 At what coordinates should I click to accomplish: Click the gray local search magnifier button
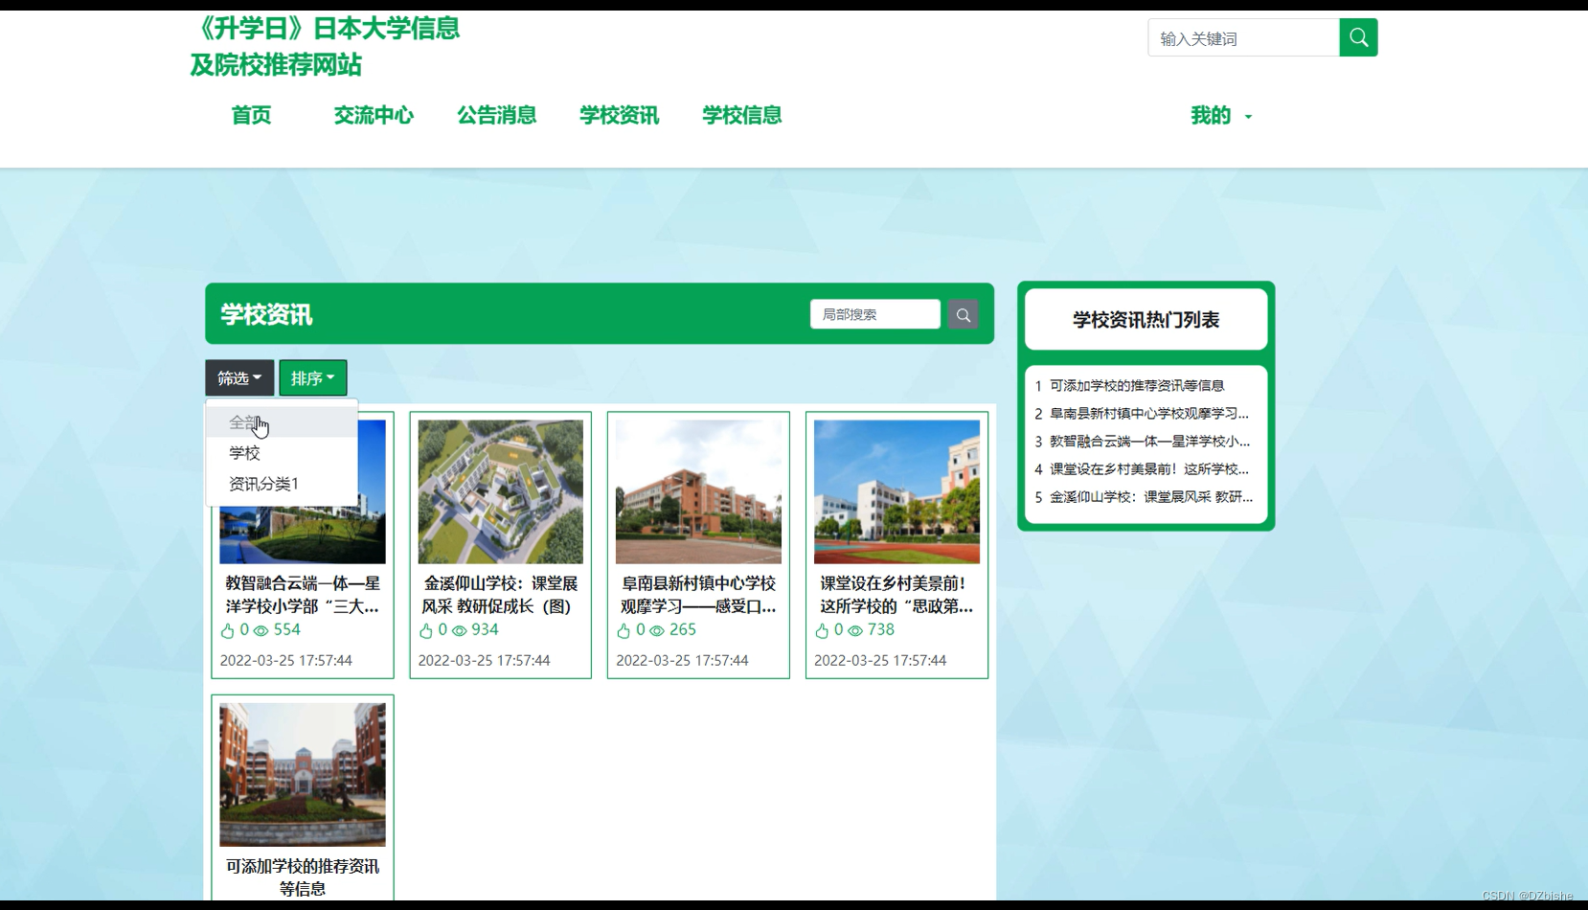963,314
